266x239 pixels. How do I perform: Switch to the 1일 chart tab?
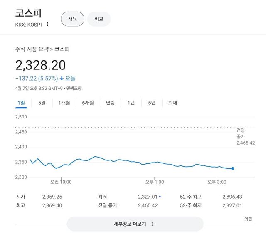[x=21, y=103]
